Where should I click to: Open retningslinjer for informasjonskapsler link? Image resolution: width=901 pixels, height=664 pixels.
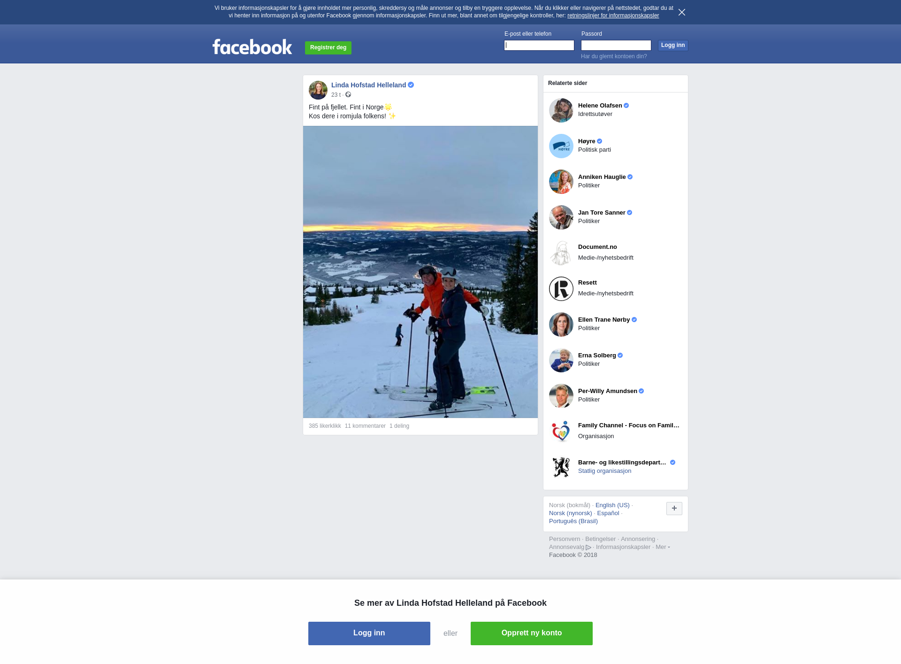[x=613, y=15]
